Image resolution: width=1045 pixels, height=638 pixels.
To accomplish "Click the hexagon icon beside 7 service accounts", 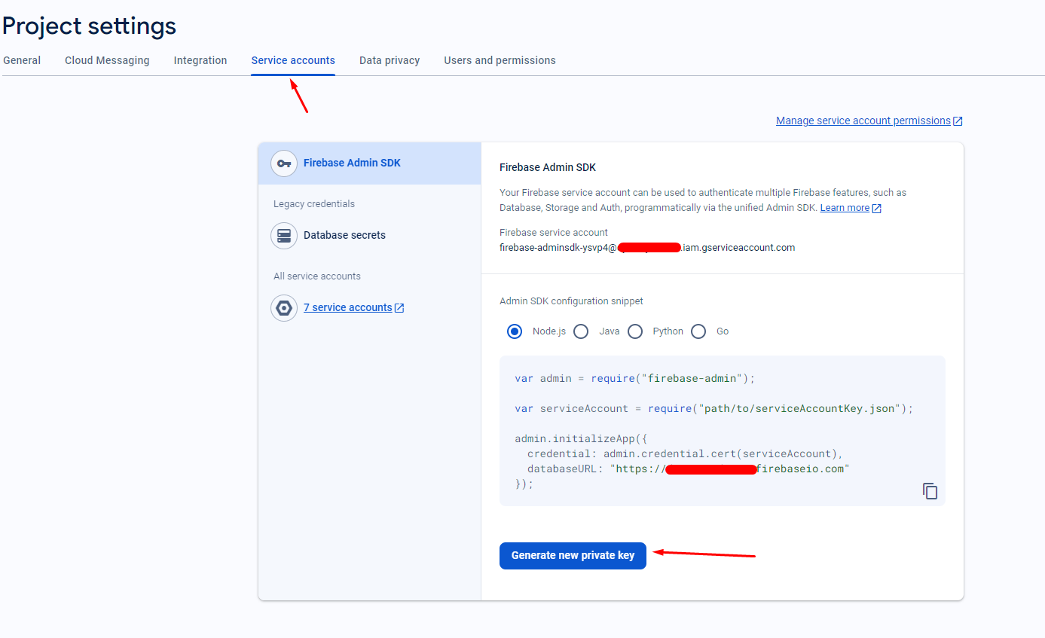I will click(284, 308).
